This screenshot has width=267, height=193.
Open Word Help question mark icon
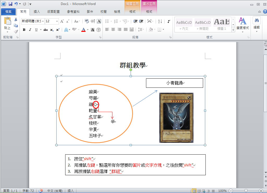(x=264, y=12)
